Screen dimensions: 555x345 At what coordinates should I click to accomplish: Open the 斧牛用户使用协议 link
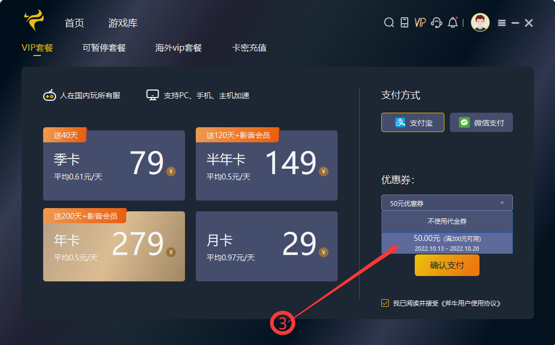[x=470, y=303]
